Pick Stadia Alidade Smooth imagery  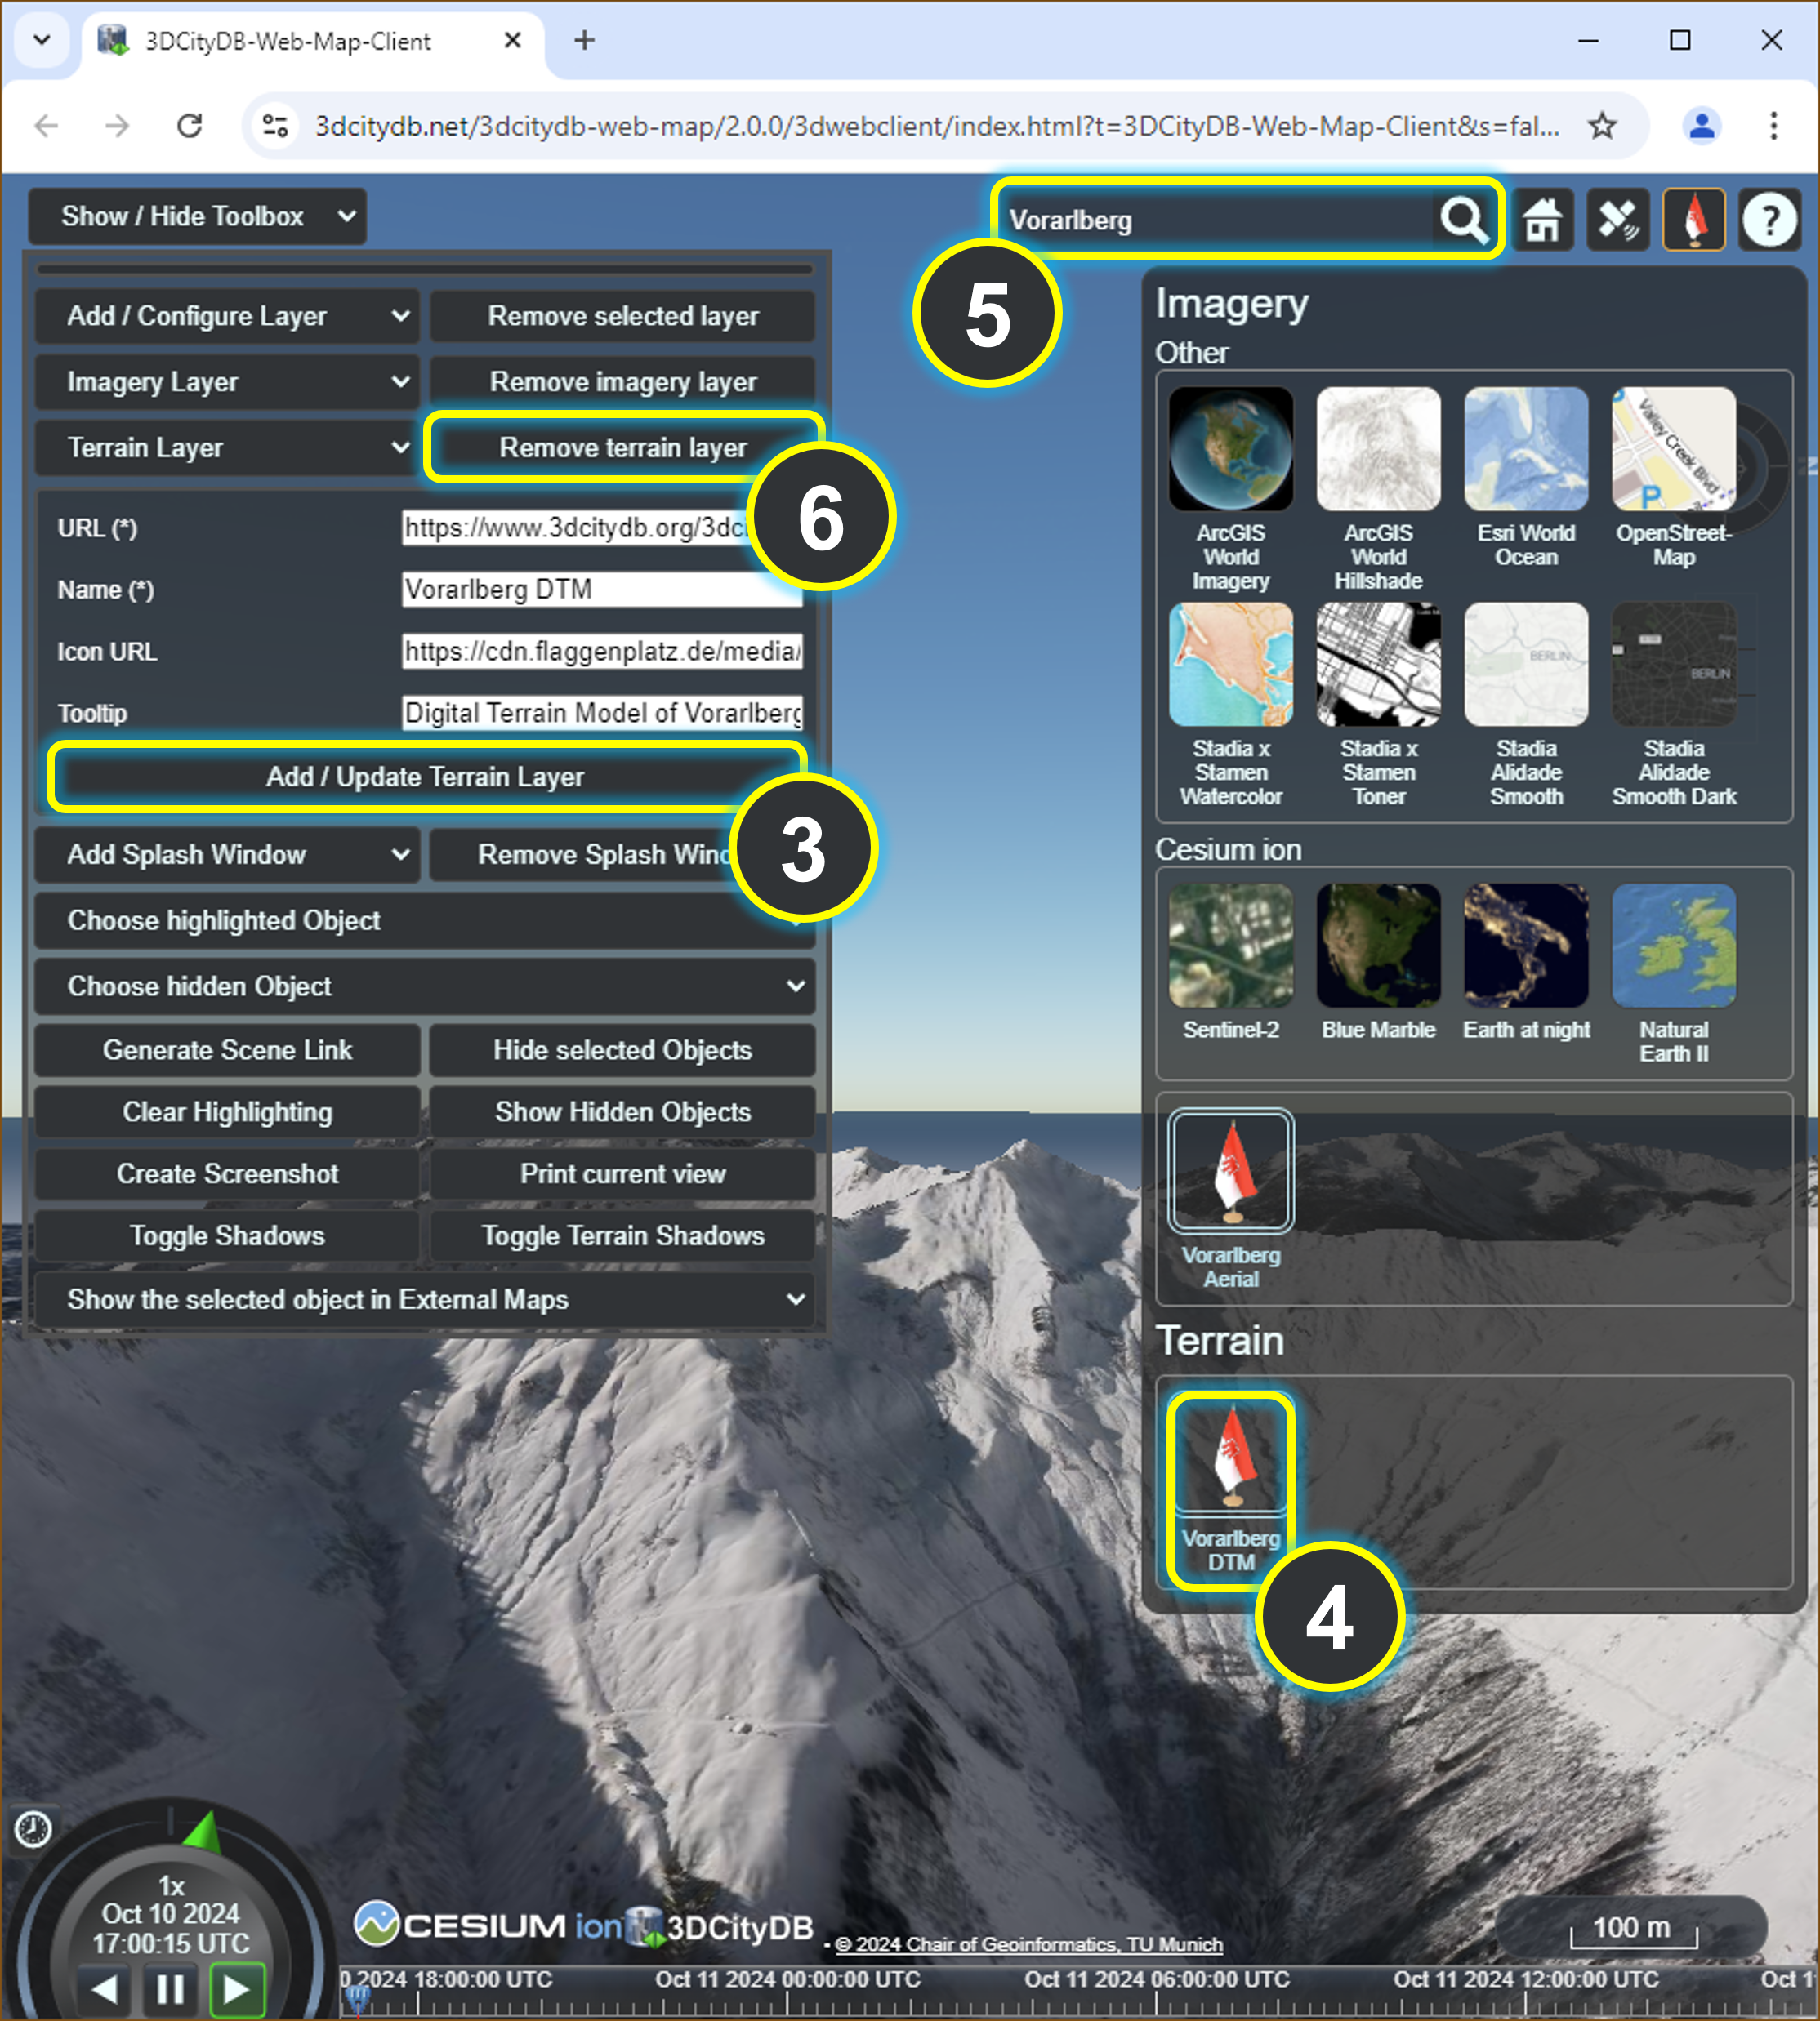[1526, 664]
